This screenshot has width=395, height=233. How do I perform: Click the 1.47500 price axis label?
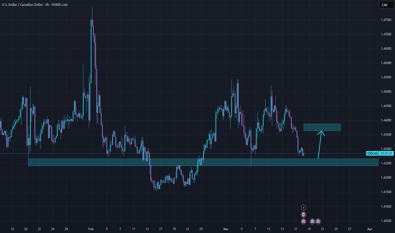pos(386,20)
